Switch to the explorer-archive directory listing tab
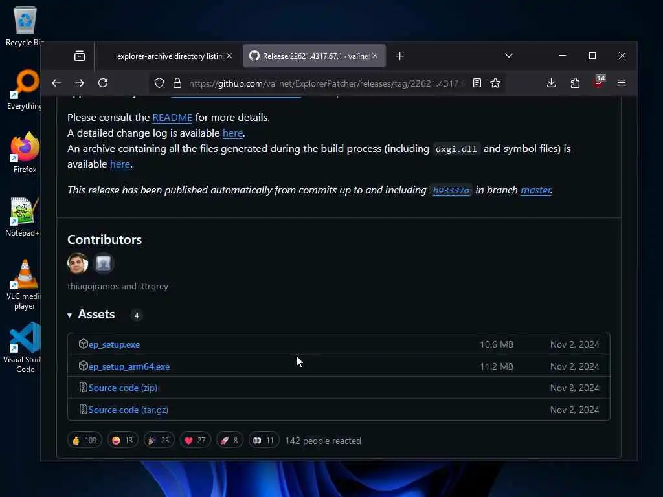The image size is (663, 497). point(169,56)
